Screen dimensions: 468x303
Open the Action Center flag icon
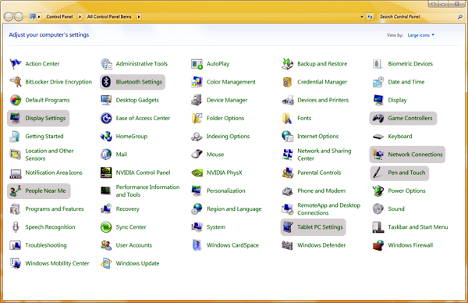click(x=16, y=64)
